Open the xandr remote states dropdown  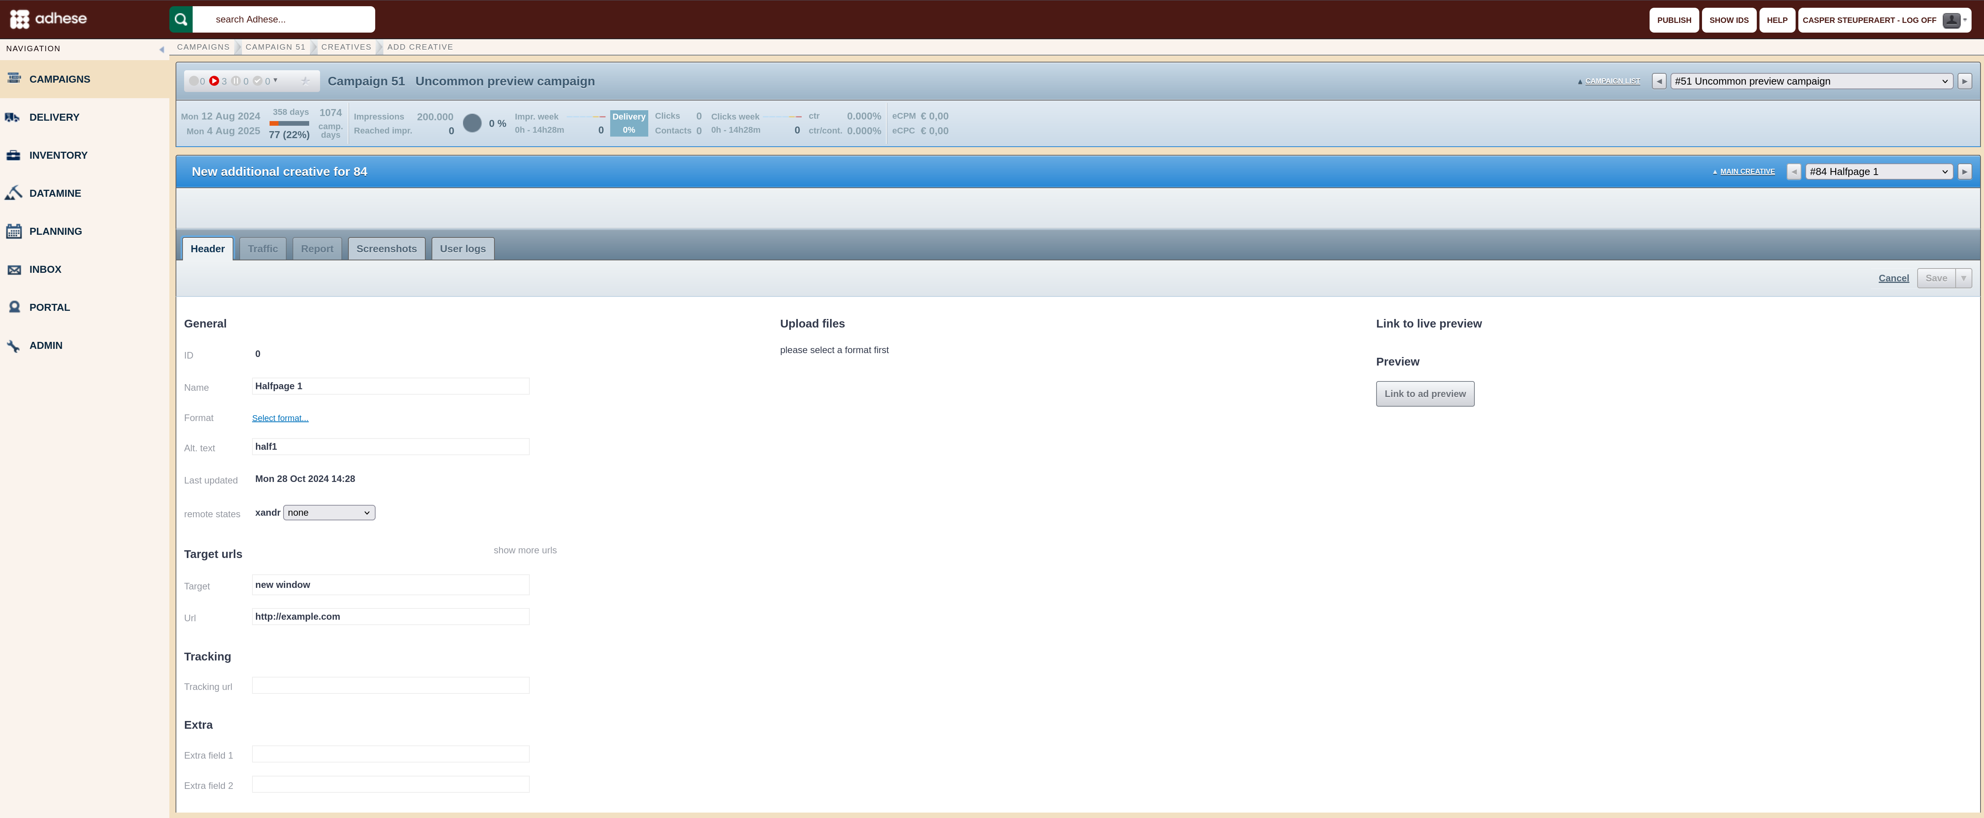click(329, 513)
